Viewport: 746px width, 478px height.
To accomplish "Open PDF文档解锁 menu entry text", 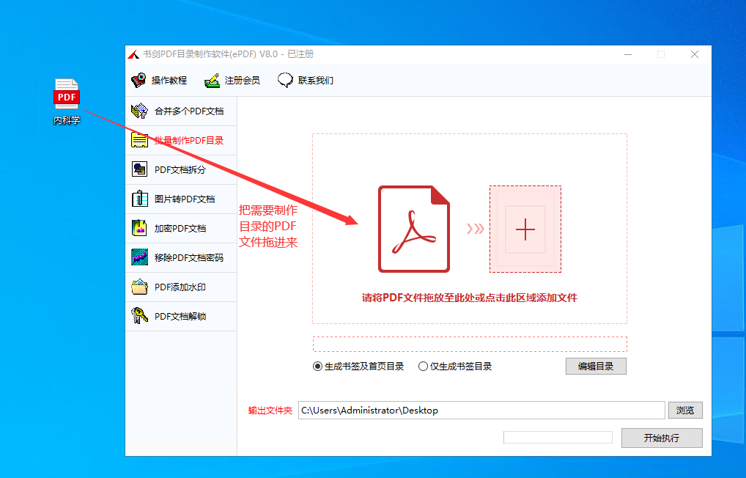I will [x=180, y=317].
